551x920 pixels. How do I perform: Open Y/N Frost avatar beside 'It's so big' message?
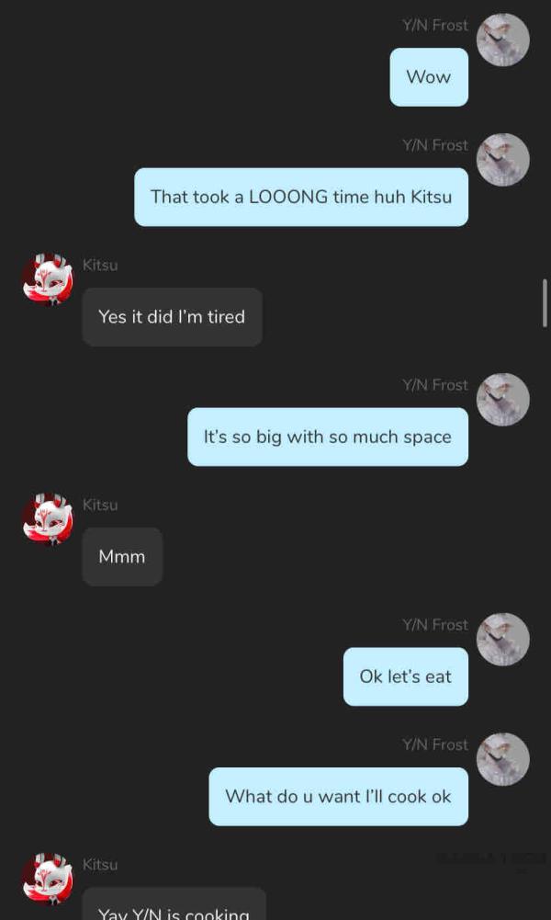pos(503,400)
